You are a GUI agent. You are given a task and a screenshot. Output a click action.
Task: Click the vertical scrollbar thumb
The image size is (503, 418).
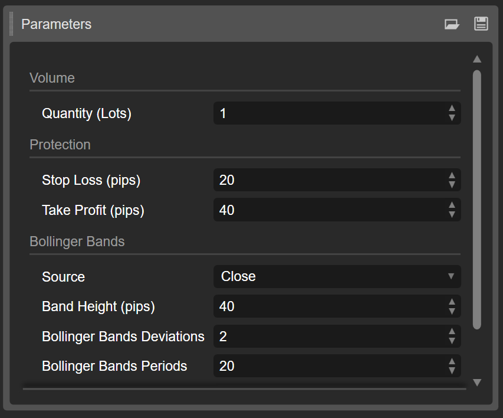click(477, 199)
